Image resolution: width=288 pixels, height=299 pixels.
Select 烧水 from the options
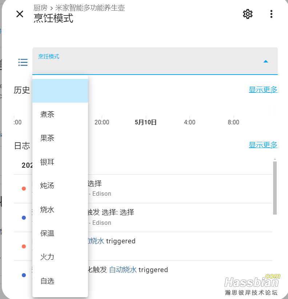click(47, 210)
